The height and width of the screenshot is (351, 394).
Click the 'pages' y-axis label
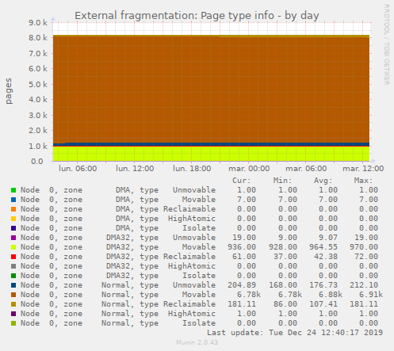coord(9,91)
